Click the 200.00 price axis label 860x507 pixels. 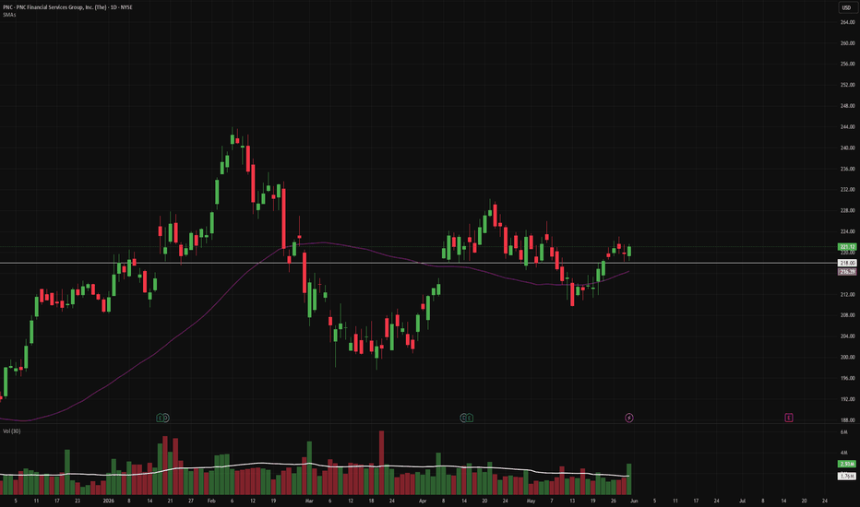click(x=847, y=358)
